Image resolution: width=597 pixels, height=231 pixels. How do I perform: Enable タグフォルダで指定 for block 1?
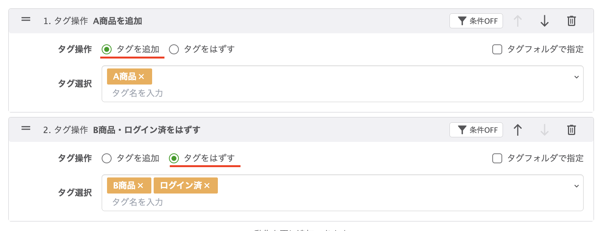(x=497, y=49)
